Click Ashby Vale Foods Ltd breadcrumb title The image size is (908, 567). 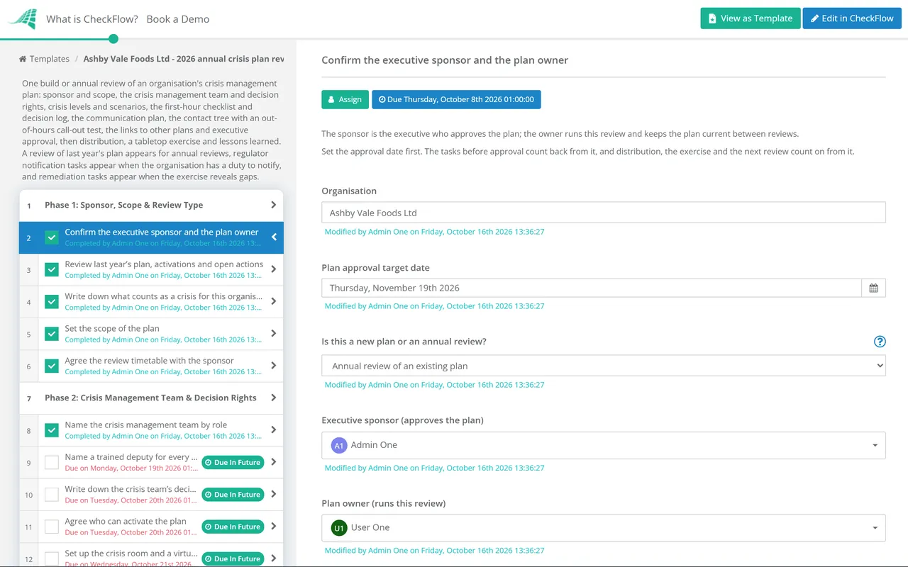[x=184, y=59]
